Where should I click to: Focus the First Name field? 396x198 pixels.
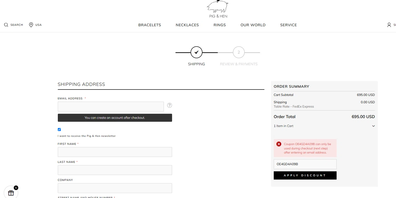tap(115, 152)
